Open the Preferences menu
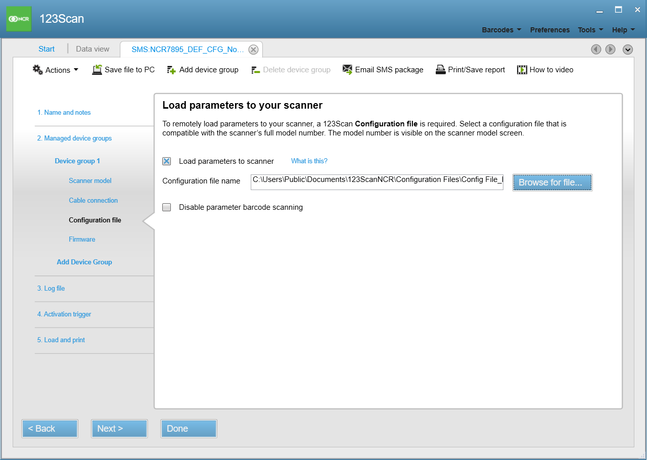This screenshot has width=647, height=460. point(550,30)
